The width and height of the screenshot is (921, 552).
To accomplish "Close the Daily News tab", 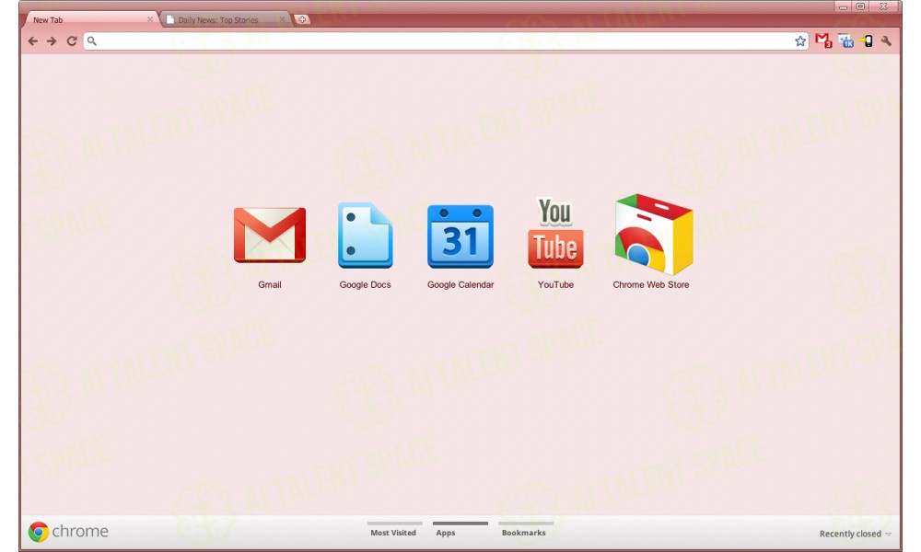I will pos(282,19).
